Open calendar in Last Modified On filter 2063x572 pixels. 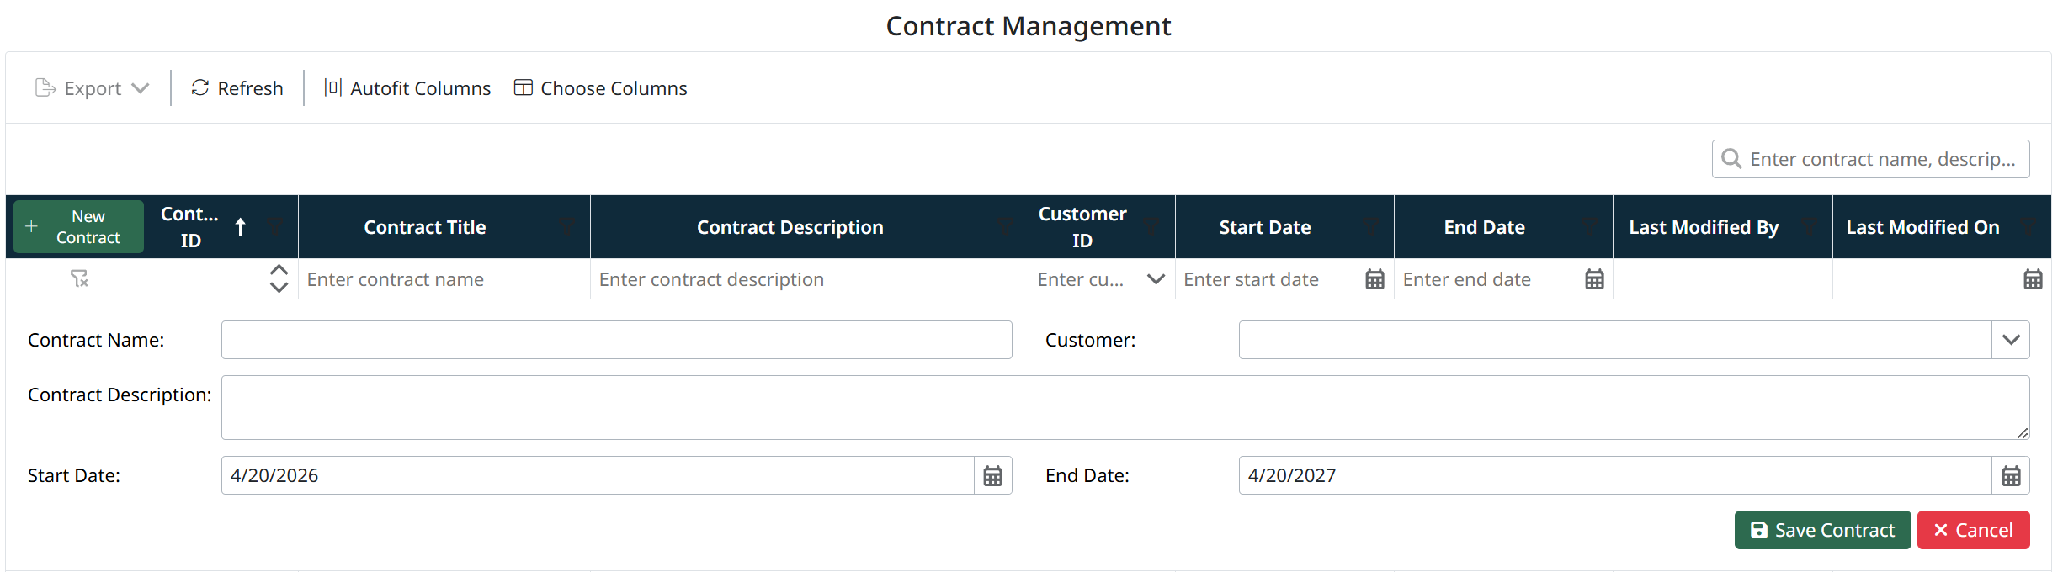2033,279
